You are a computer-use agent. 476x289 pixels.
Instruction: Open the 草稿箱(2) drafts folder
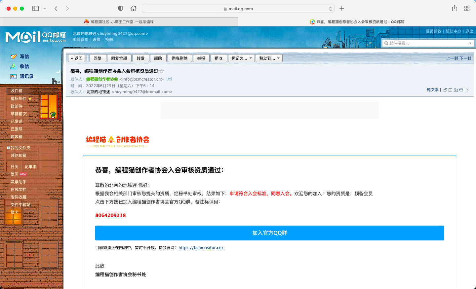click(19, 114)
